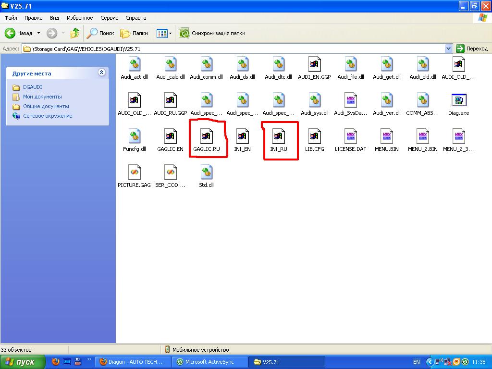Select the GAGLIC.EN file

coord(171,140)
